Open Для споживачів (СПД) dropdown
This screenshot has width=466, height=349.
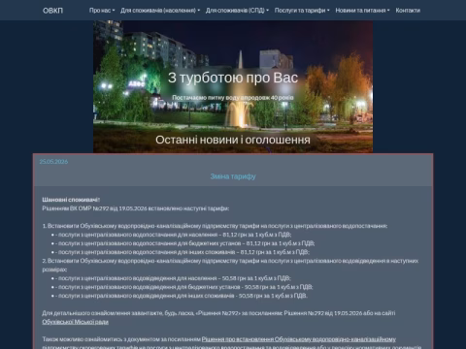tap(237, 11)
